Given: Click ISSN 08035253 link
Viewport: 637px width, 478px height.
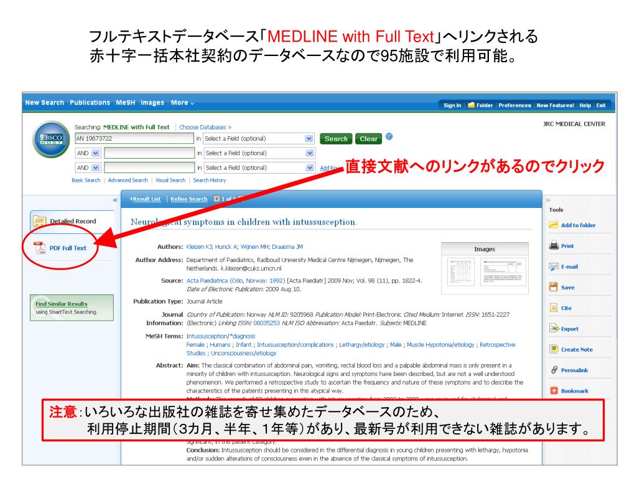Looking at the screenshot, I should pos(266,323).
